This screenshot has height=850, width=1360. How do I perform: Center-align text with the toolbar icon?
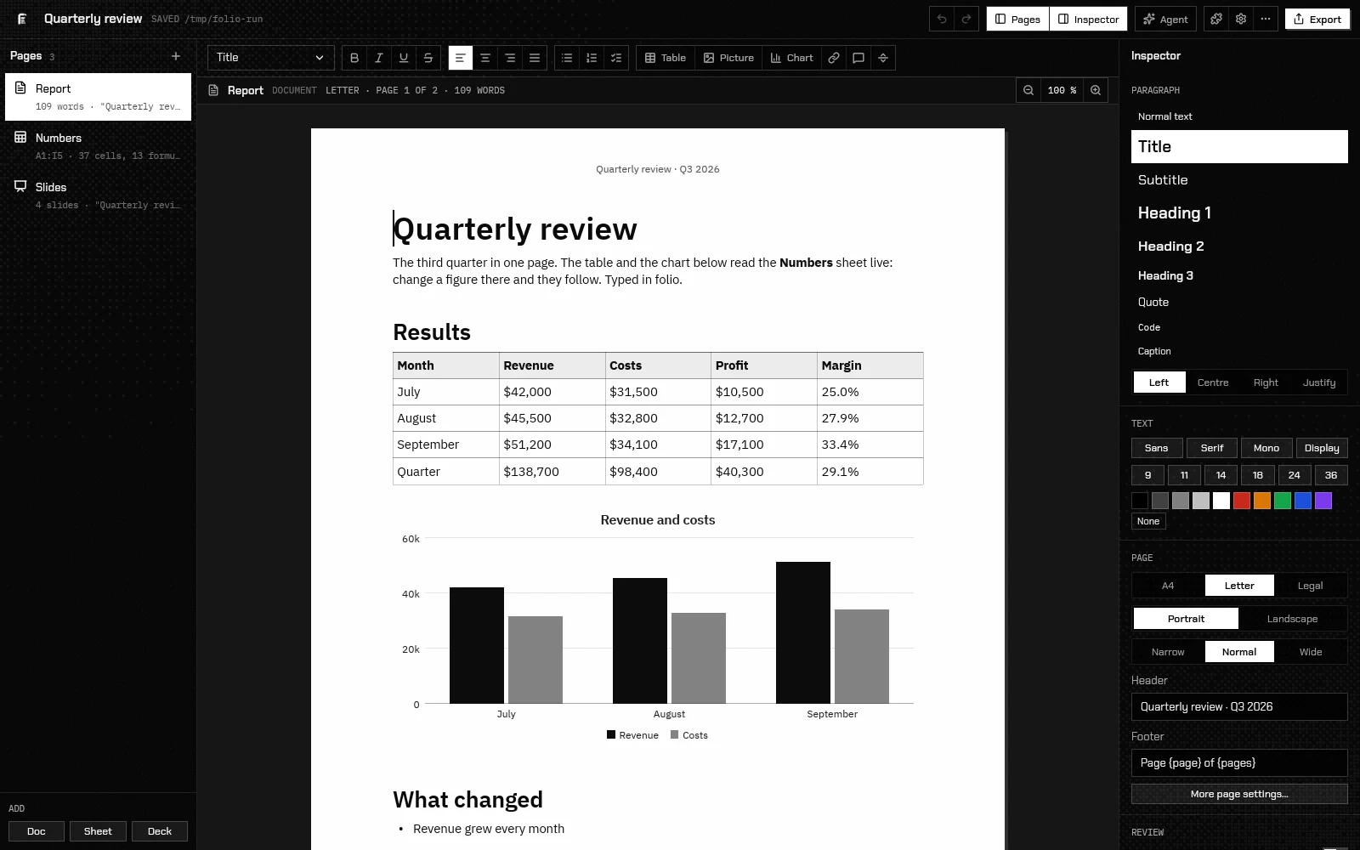point(485,58)
